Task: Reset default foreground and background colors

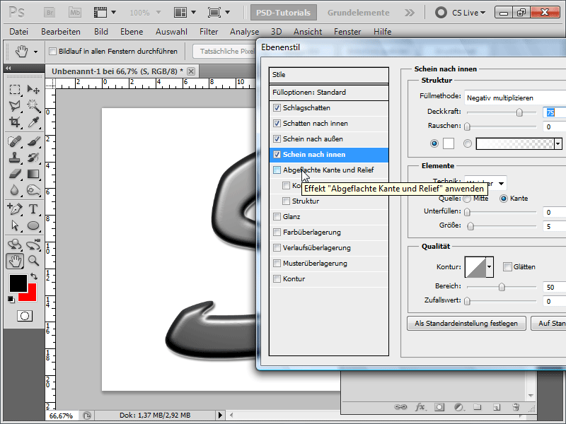Action: point(11,299)
